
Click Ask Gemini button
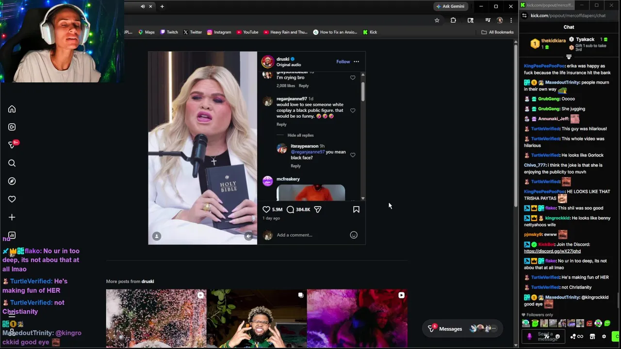450,6
